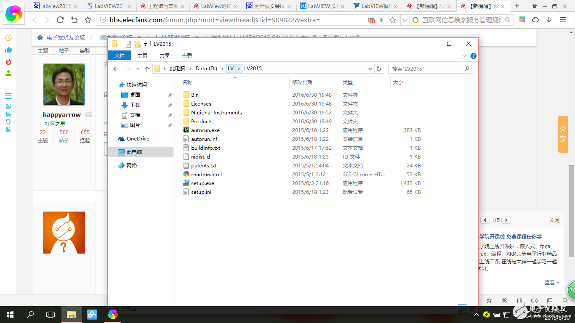The width and height of the screenshot is (575, 323).
Task: Toggle pin beside 图片 in quick access
Action: tap(170, 125)
